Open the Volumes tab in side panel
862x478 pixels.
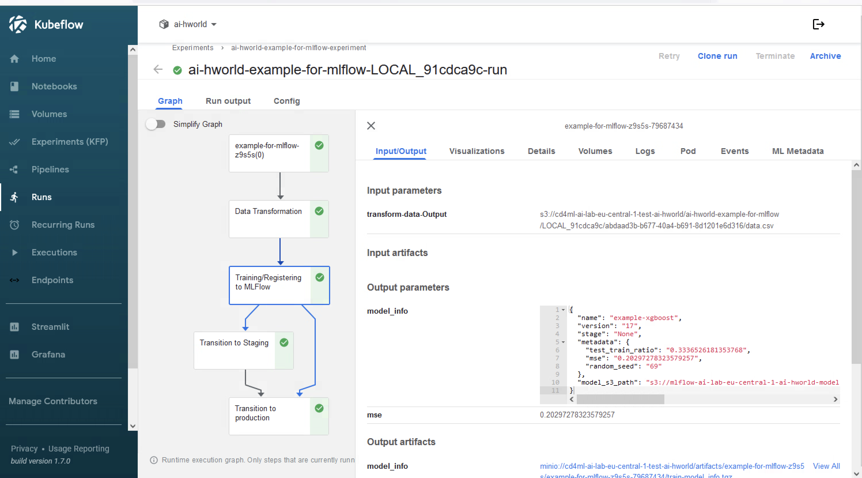(x=595, y=151)
